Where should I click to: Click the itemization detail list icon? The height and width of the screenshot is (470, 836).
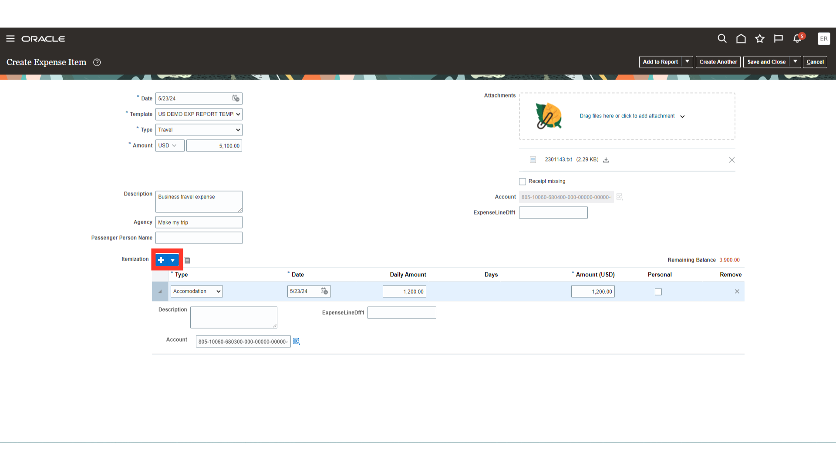[x=187, y=260]
